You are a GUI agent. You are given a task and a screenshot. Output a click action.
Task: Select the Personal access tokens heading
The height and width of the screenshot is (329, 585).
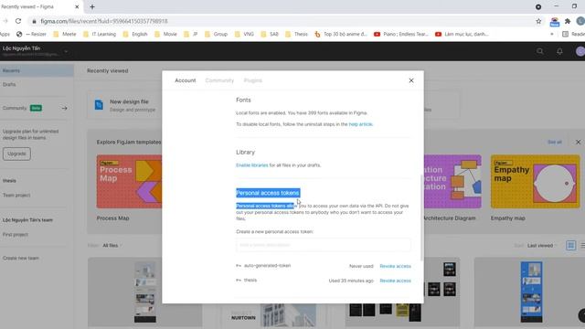pyautogui.click(x=268, y=193)
